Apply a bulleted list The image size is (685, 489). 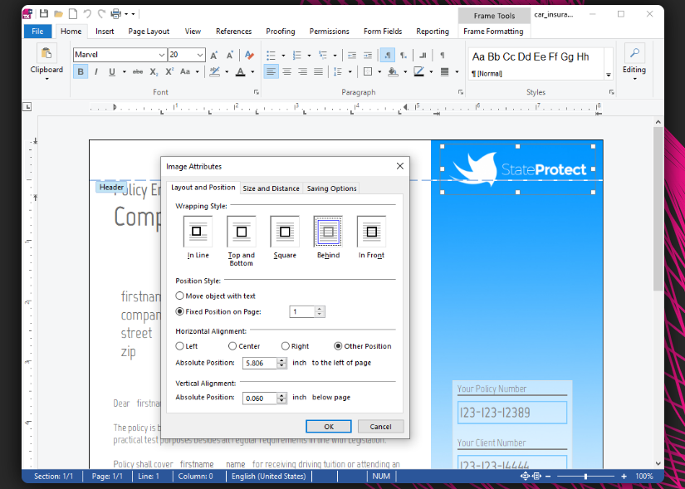269,54
